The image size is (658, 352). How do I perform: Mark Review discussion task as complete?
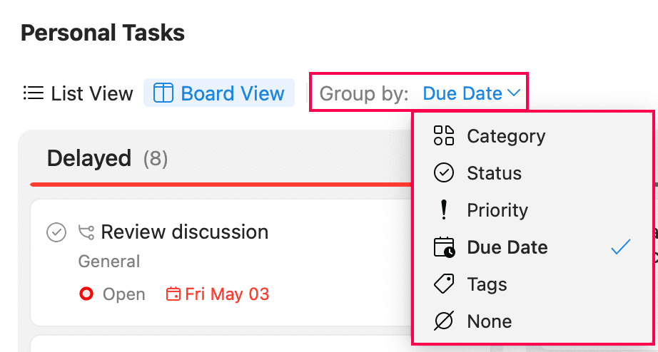(x=56, y=232)
